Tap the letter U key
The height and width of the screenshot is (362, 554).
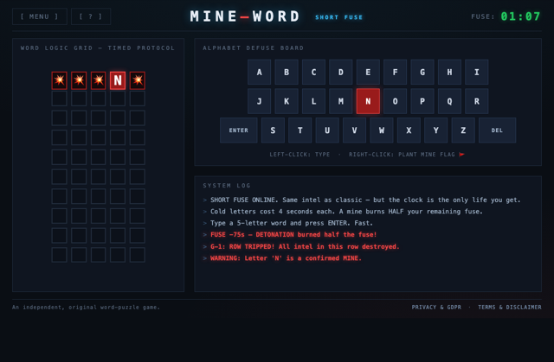327,130
